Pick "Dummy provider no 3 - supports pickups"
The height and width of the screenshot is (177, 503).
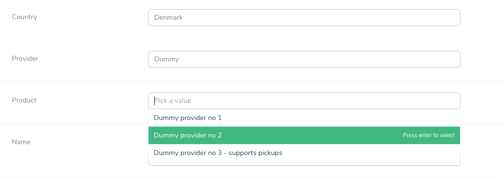coord(304,153)
